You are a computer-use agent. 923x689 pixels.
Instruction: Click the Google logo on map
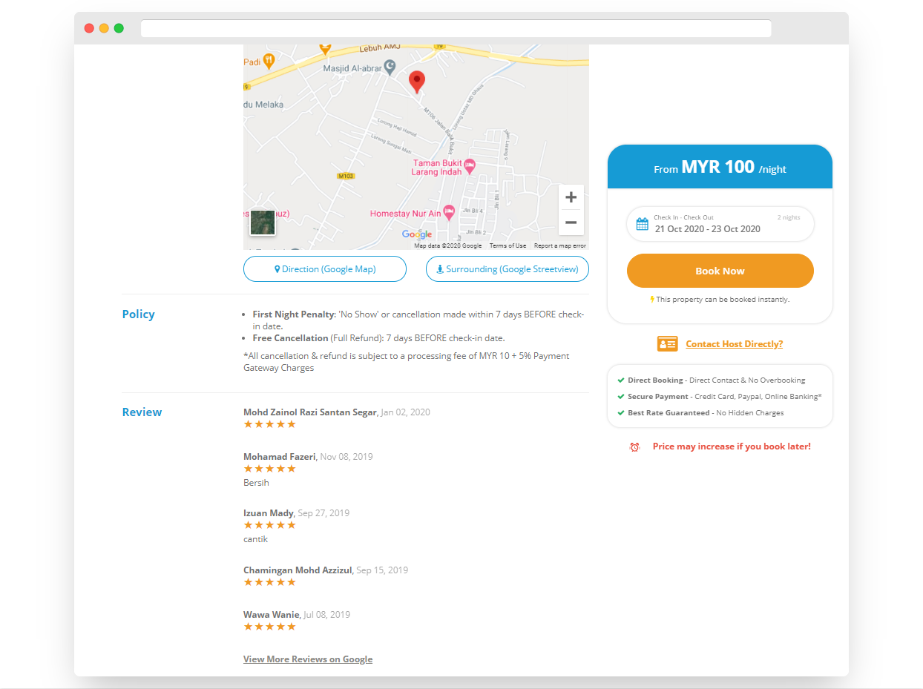click(417, 234)
